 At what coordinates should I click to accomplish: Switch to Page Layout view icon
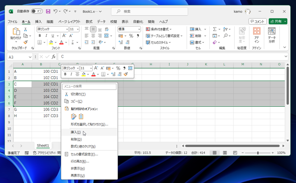[x=225, y=152]
